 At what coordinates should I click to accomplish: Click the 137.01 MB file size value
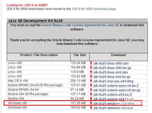pos(78,85)
